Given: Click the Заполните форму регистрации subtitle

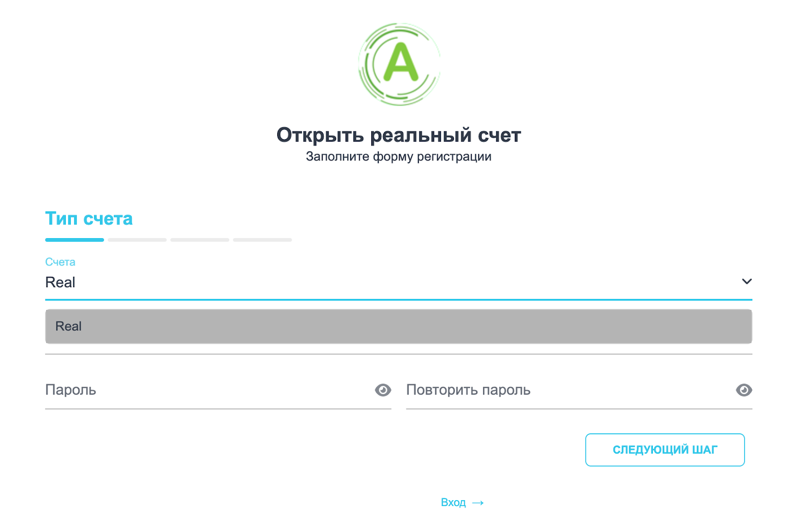Looking at the screenshot, I should pyautogui.click(x=398, y=156).
